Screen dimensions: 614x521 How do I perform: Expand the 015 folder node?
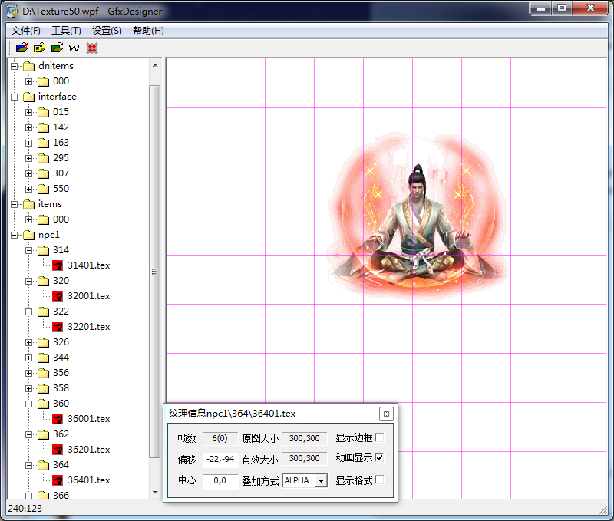point(28,112)
